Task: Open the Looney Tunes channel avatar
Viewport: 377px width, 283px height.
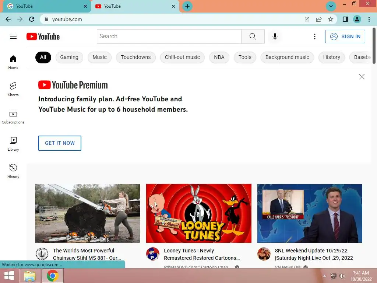Action: [153, 254]
